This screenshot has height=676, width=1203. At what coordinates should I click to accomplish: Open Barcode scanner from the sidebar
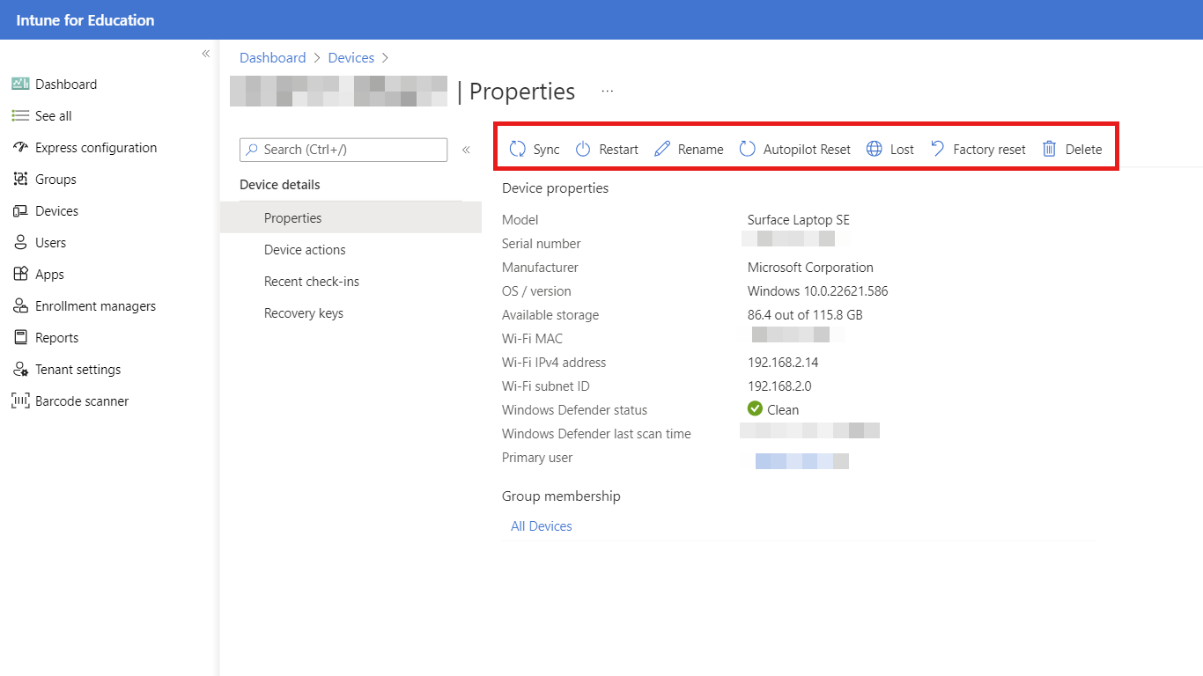81,401
